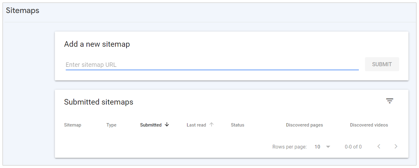This screenshot has width=419, height=168.
Task: Click the Status column header
Action: click(x=238, y=125)
